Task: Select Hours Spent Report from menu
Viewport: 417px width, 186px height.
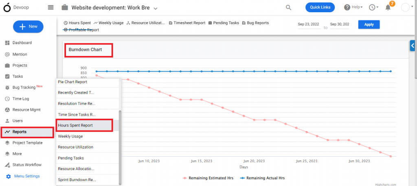Action: point(84,125)
